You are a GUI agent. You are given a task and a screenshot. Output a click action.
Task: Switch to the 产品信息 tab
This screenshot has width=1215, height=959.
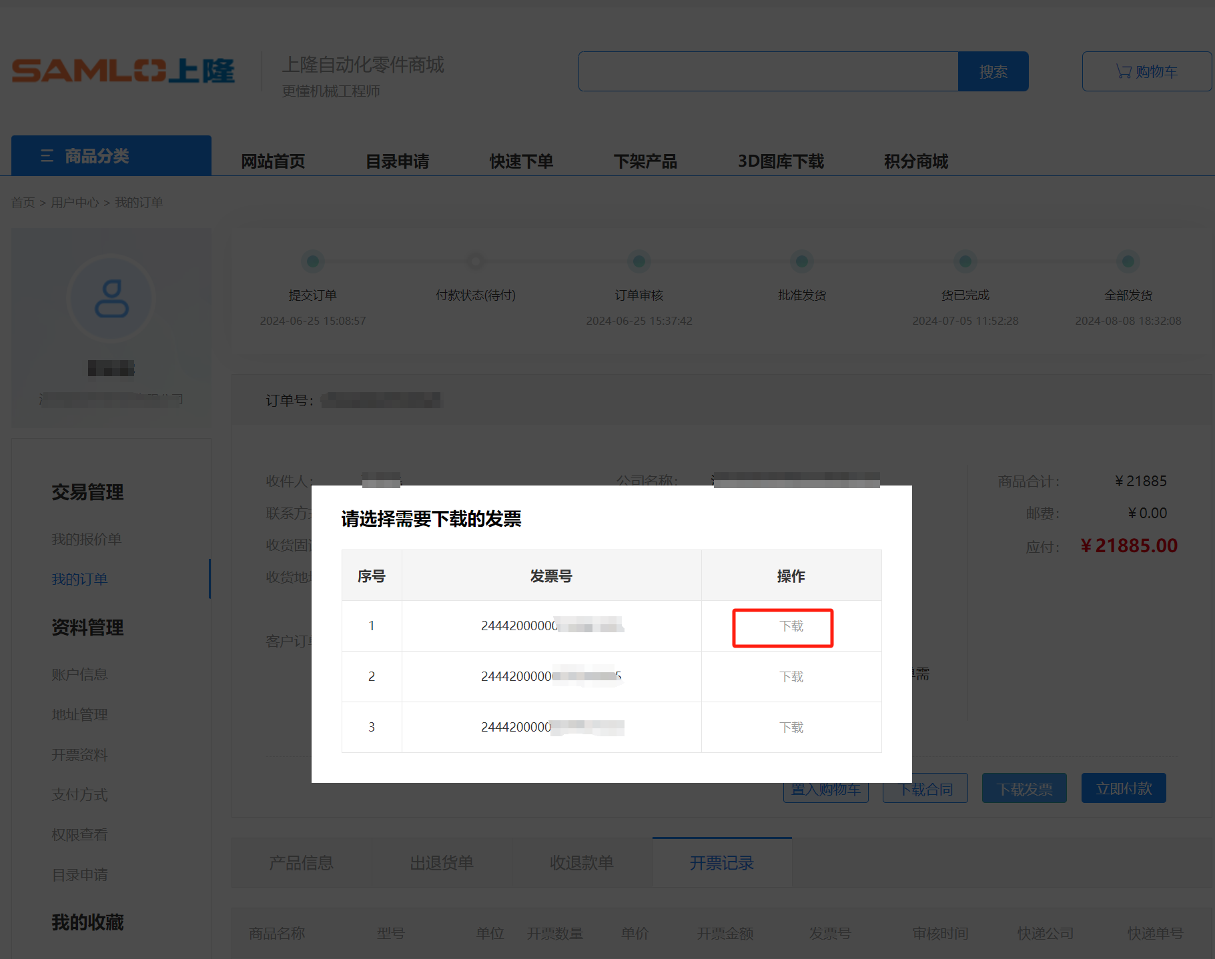301,863
